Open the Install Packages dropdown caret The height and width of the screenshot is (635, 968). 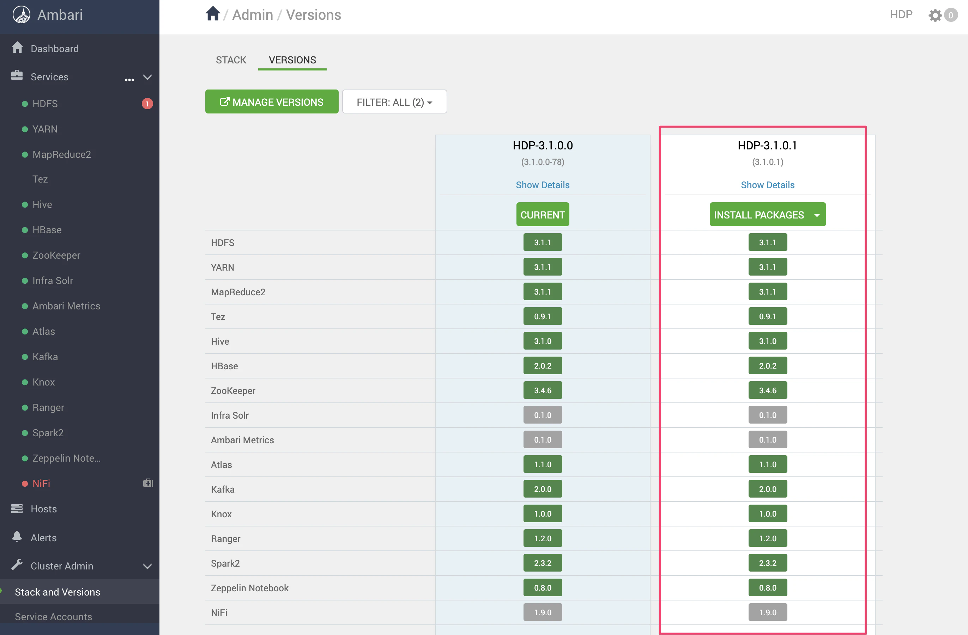[x=817, y=215]
